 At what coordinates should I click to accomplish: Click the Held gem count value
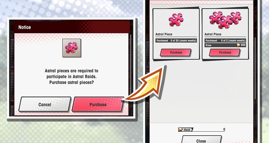[224, 129]
